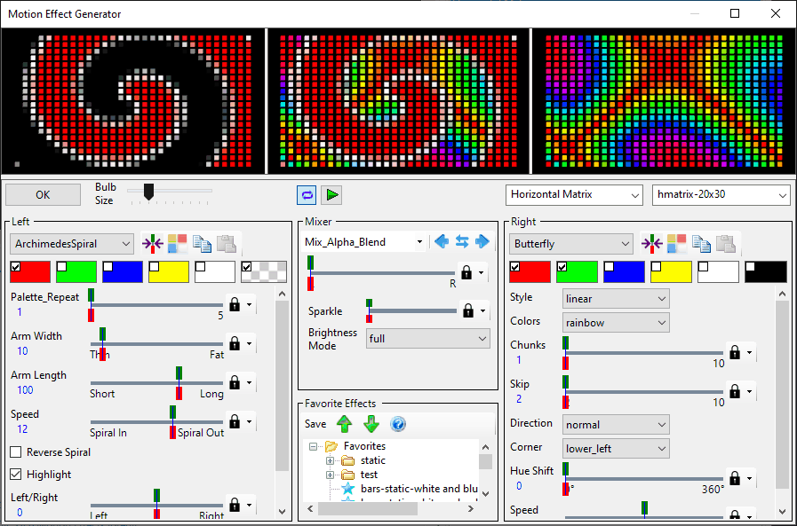Click the Left panel vertical scrollbar
Viewport: 797px width, 526px height.
pyautogui.click(x=282, y=386)
